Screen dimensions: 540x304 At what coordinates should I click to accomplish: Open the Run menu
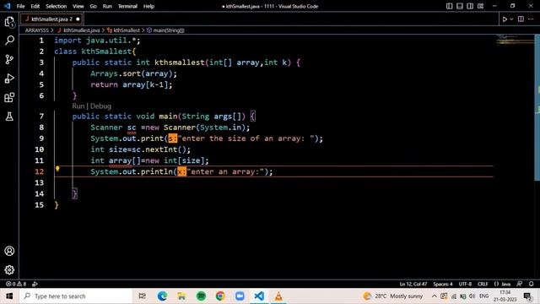(x=107, y=6)
